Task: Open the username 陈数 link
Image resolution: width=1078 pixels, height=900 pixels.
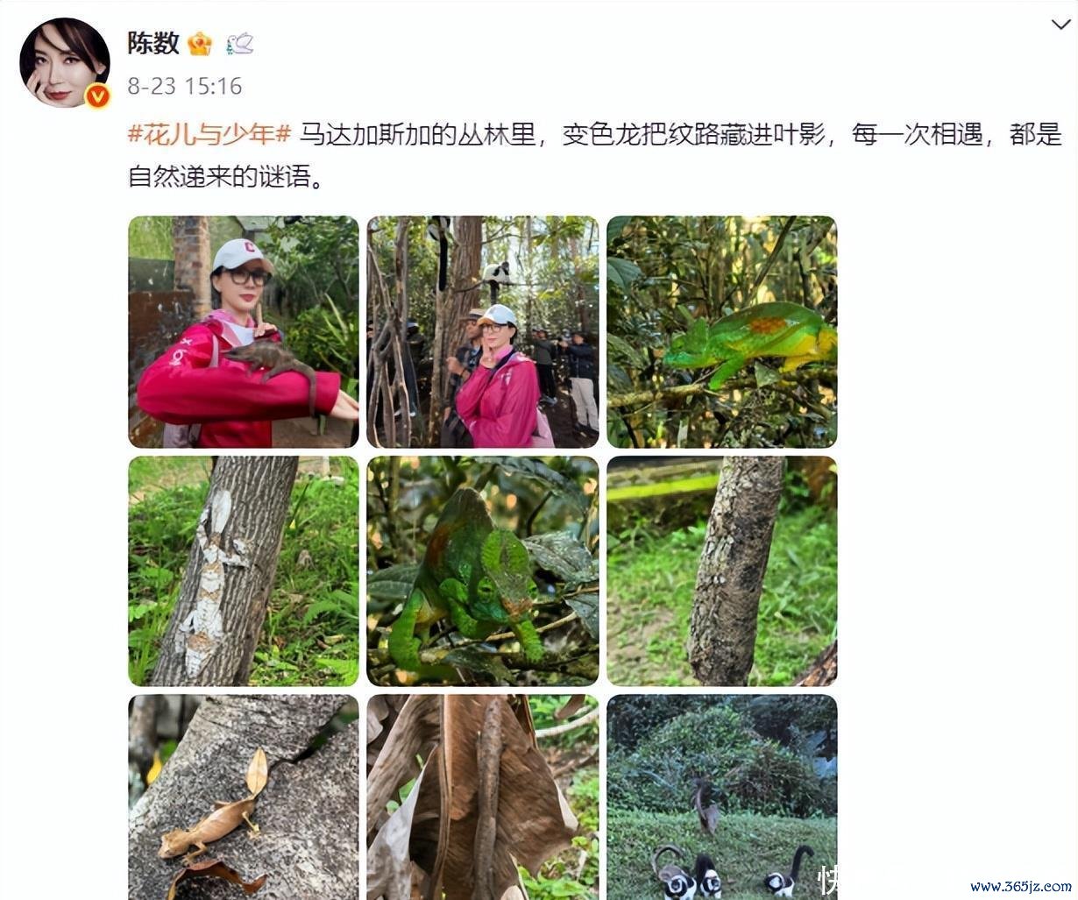Action: (x=153, y=43)
